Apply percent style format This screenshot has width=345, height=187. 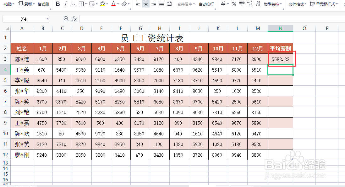coord(234,4)
